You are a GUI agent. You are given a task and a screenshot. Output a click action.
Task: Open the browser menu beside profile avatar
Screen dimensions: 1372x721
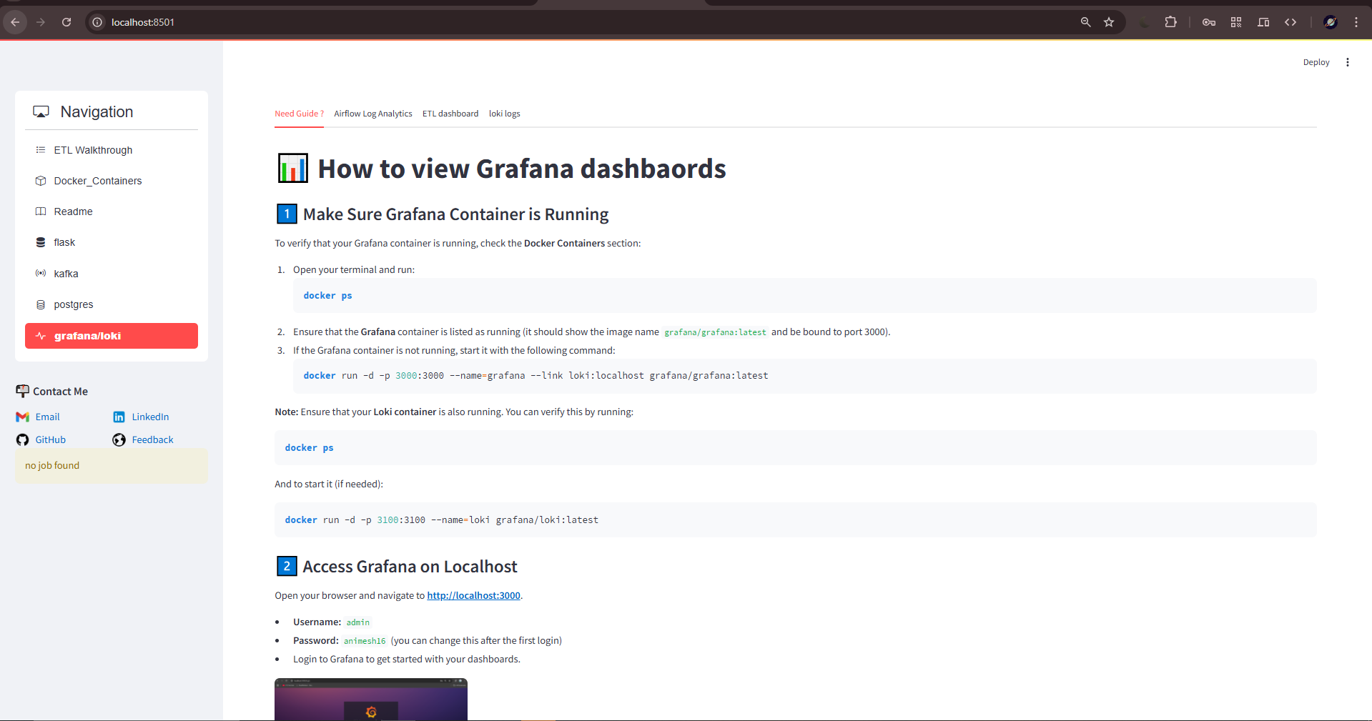[x=1356, y=22]
